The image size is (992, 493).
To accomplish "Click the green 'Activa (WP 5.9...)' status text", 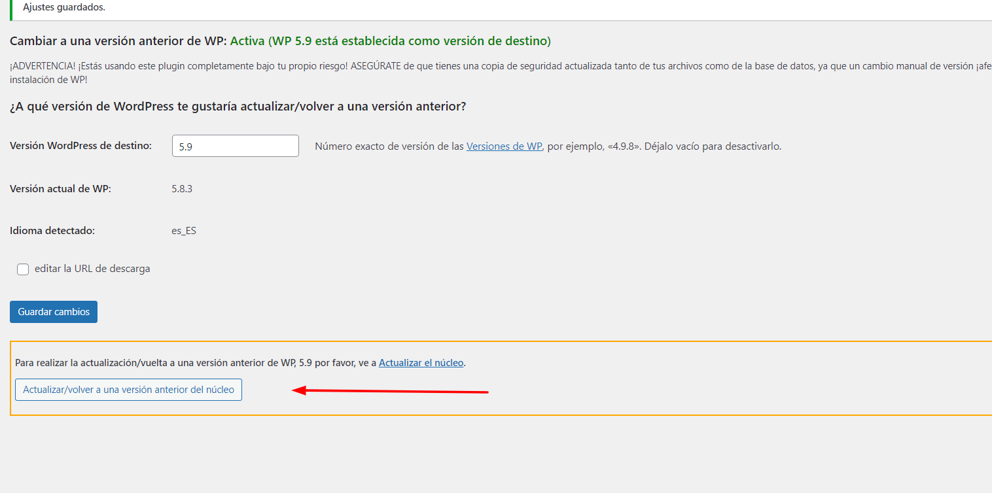I will (x=391, y=41).
